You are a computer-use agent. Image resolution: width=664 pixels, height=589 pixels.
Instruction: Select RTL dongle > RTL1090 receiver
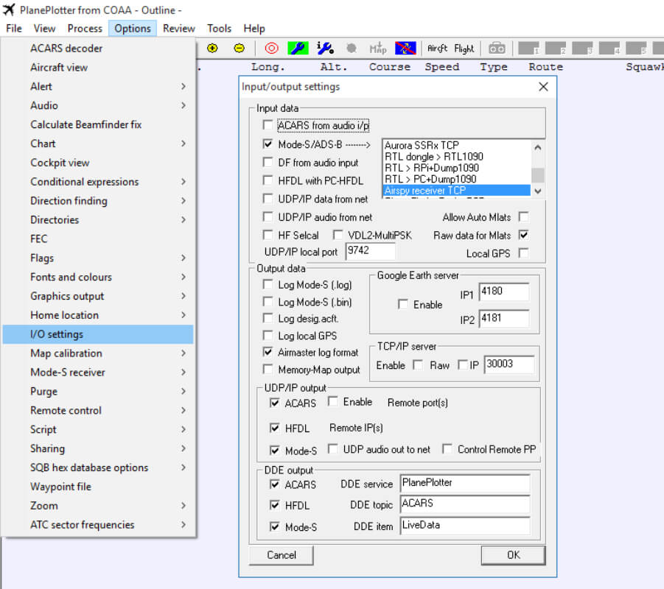tap(456, 157)
